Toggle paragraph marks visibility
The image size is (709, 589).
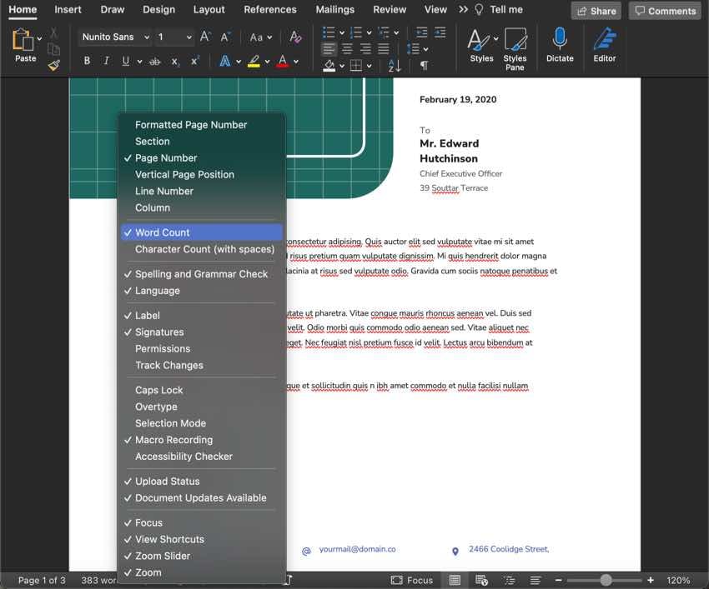425,64
